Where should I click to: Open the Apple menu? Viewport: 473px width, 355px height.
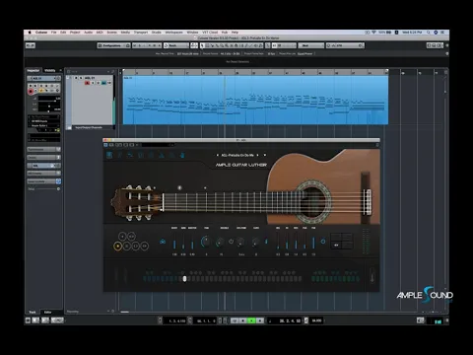pos(30,33)
